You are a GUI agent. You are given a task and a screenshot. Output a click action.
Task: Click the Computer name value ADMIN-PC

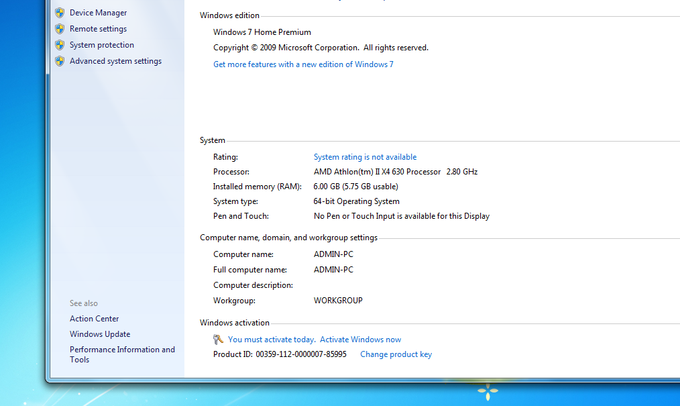click(x=333, y=254)
